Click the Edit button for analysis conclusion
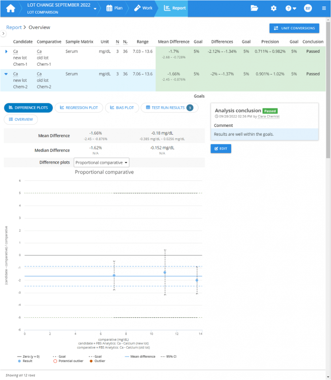 pos(221,148)
